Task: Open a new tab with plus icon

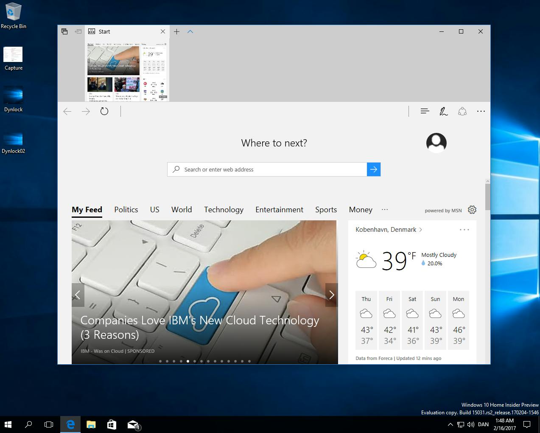Action: point(177,31)
